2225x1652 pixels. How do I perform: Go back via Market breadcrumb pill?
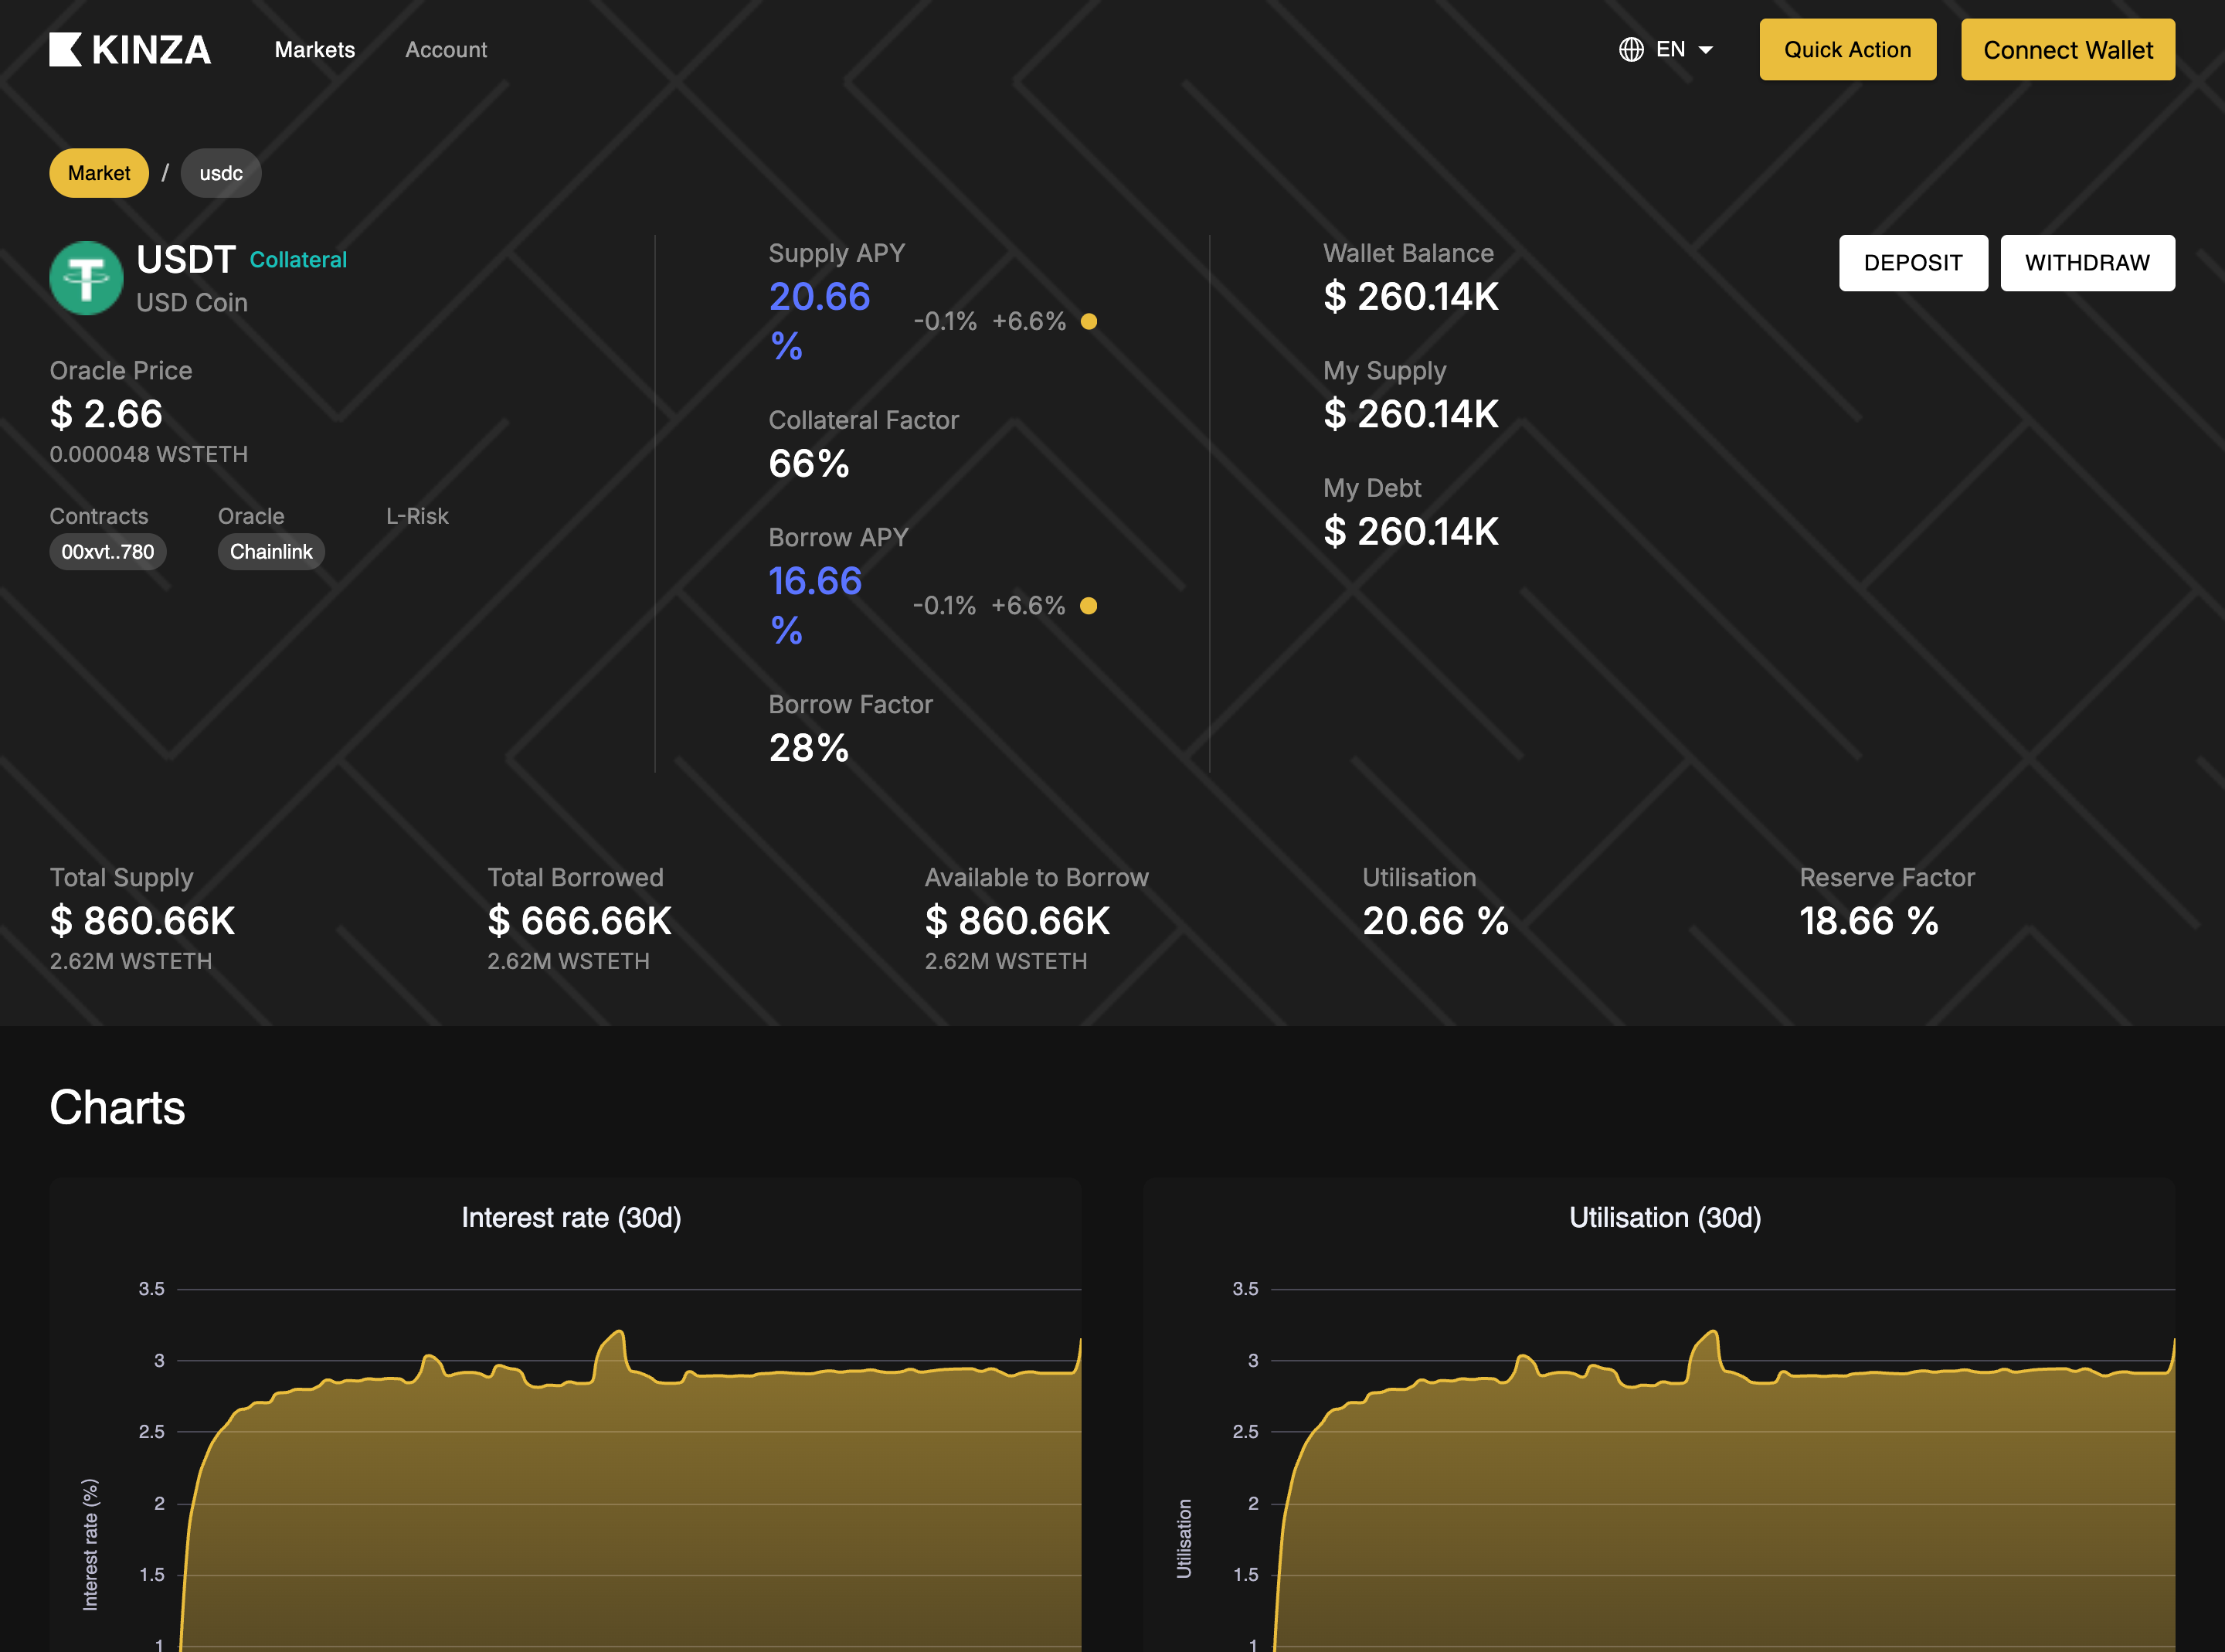coord(99,173)
